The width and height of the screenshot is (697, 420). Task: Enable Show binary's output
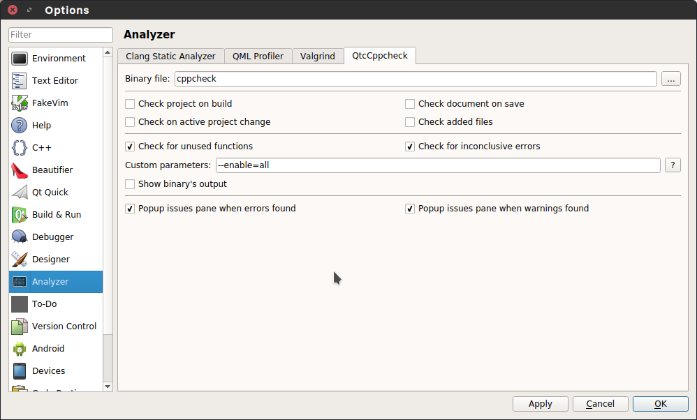130,184
